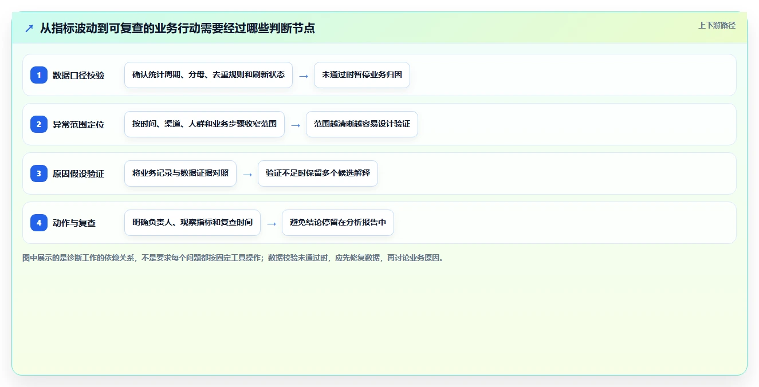Select step number badge 4
The image size is (759, 387).
pos(39,223)
